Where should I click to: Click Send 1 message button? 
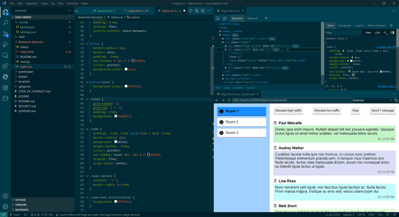(x=382, y=111)
